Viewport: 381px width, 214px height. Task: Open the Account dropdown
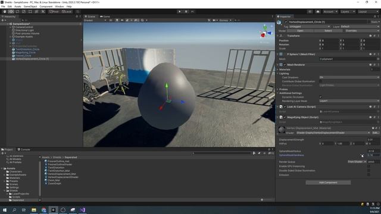pyautogui.click(x=330, y=11)
